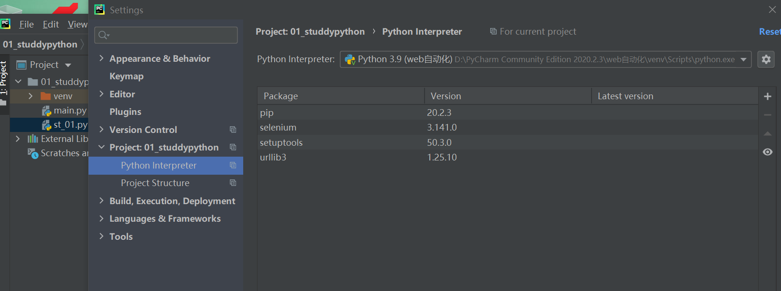Click the PyCharm logo in Settings title
Screen dimensions: 781x291
tap(99, 9)
